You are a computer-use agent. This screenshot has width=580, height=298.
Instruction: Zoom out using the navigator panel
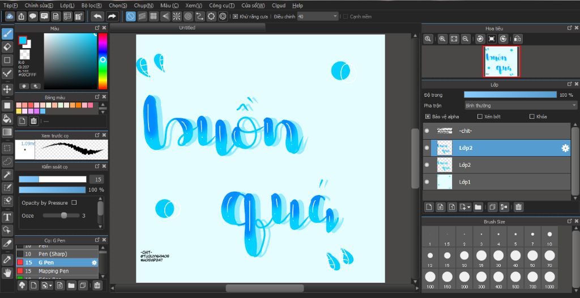coord(466,39)
